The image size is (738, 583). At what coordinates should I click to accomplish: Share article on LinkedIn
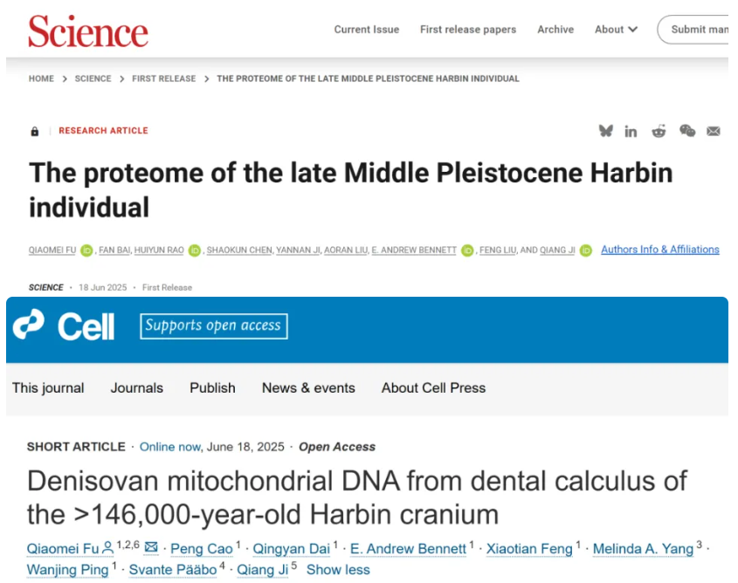click(631, 131)
